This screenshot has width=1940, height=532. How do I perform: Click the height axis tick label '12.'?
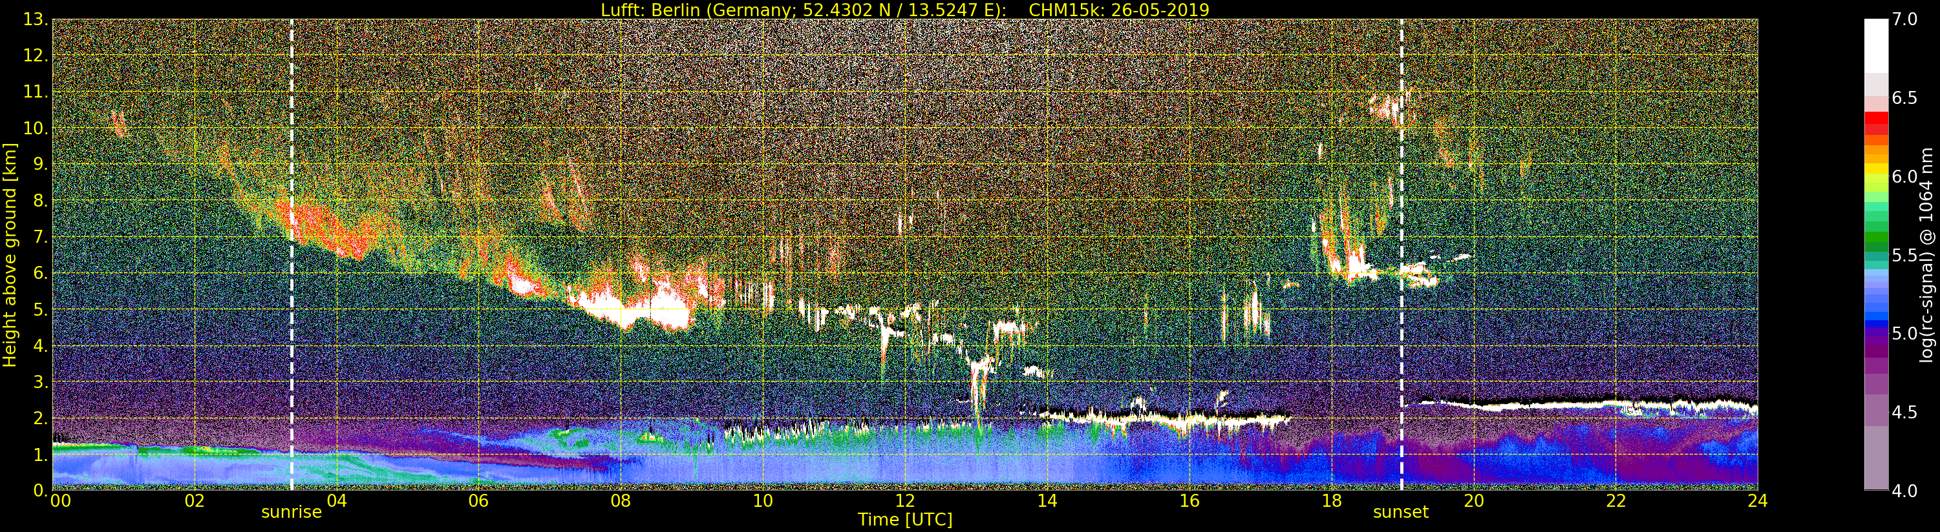[x=36, y=56]
